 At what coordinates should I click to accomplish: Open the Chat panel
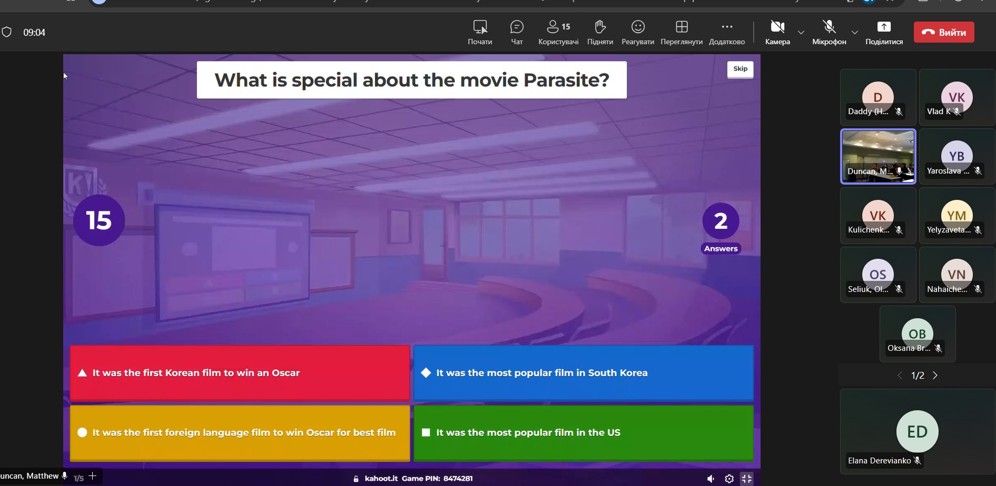pyautogui.click(x=517, y=32)
